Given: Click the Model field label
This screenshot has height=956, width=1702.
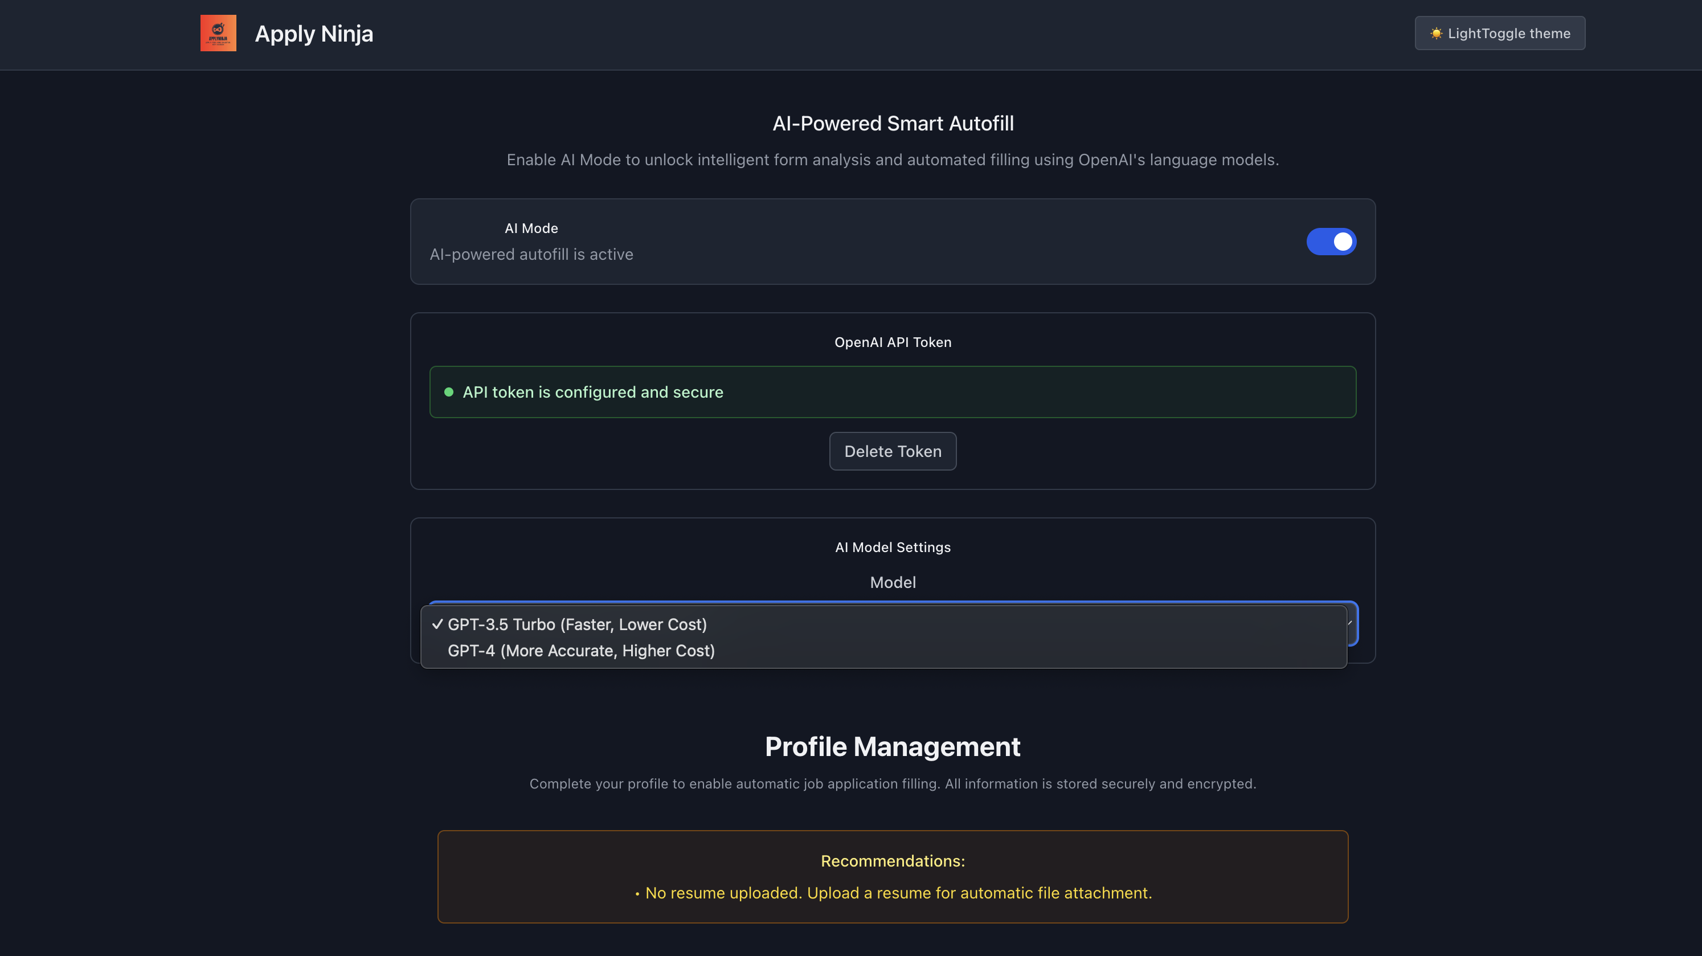Looking at the screenshot, I should (892, 582).
